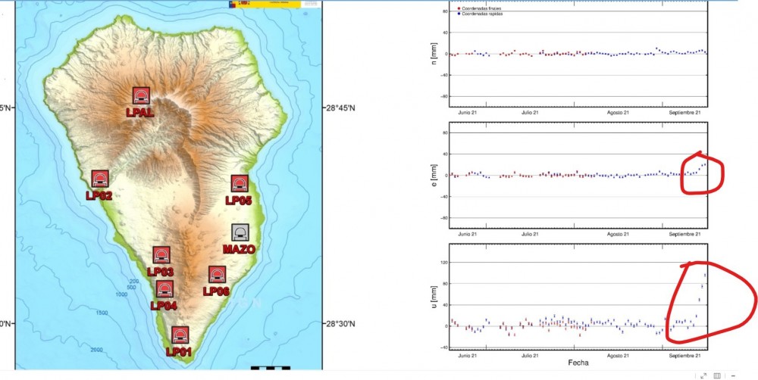This screenshot has width=758, height=380.
Task: Click the minus zoom-out button
Action: pos(733,375)
